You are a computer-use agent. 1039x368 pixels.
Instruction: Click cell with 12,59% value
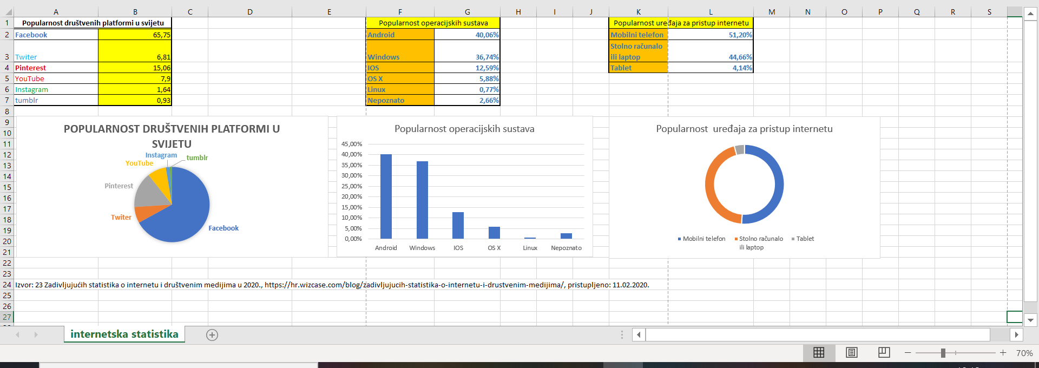pos(467,68)
